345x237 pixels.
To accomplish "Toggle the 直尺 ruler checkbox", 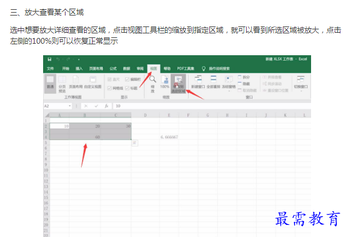I will [109, 79].
